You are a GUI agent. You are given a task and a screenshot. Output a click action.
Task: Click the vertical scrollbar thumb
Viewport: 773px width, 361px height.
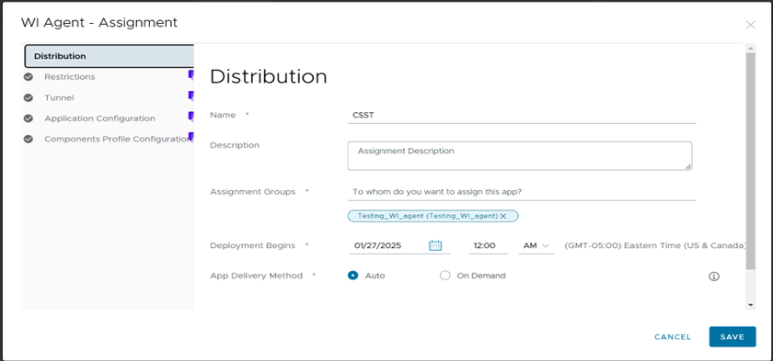pos(750,162)
